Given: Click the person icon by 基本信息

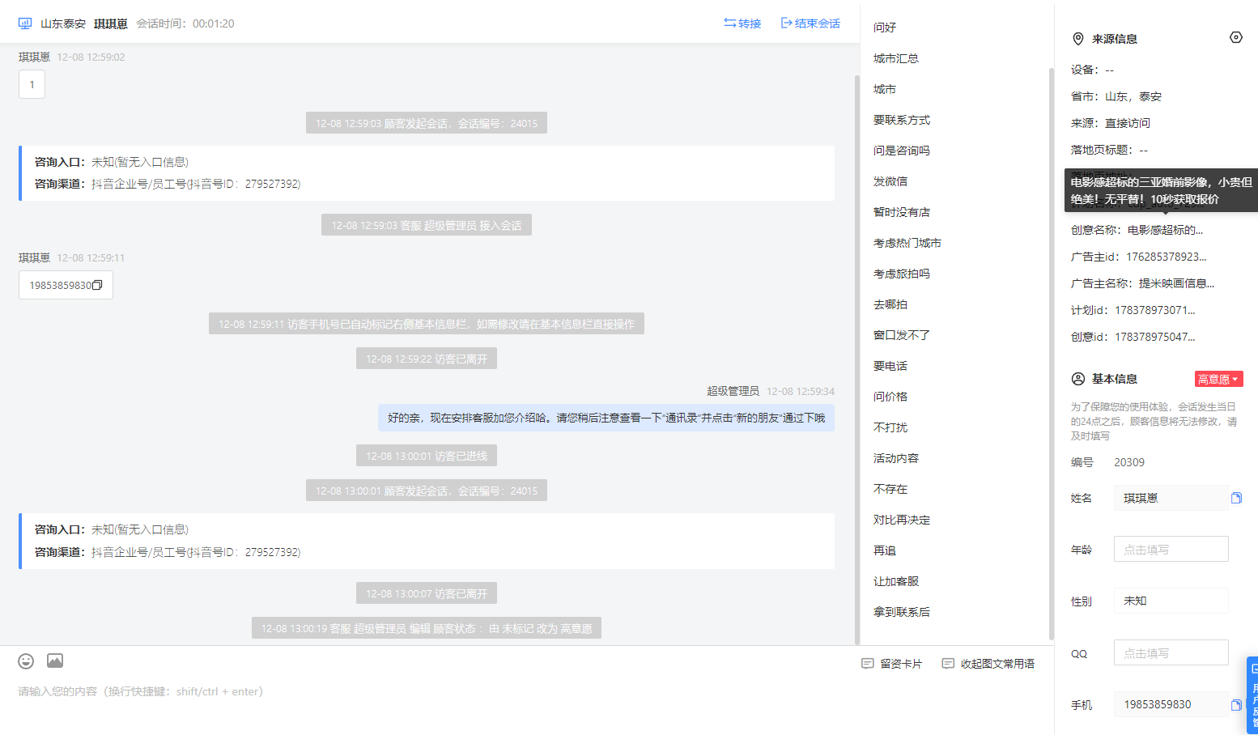Looking at the screenshot, I should coord(1078,379).
